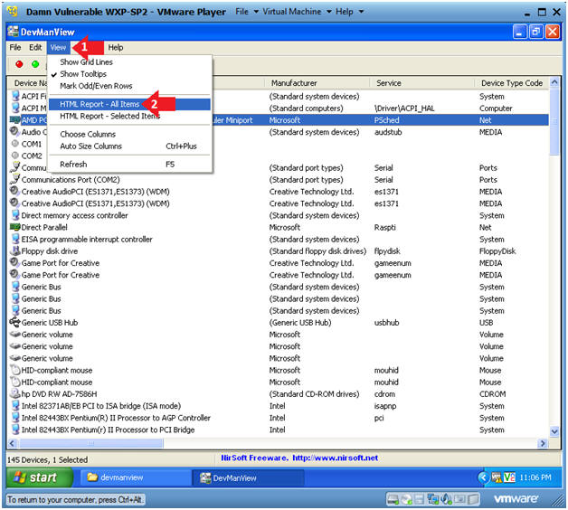Image resolution: width=568 pixels, height=510 pixels.
Task: Click the Raspti service cell
Action: [384, 227]
